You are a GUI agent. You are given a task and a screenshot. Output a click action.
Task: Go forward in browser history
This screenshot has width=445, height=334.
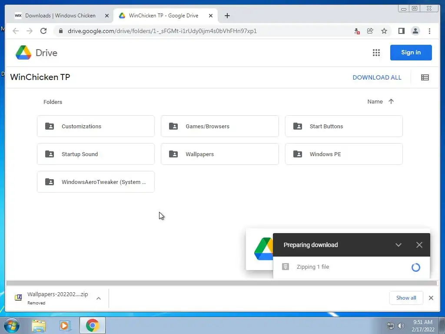tap(30, 31)
